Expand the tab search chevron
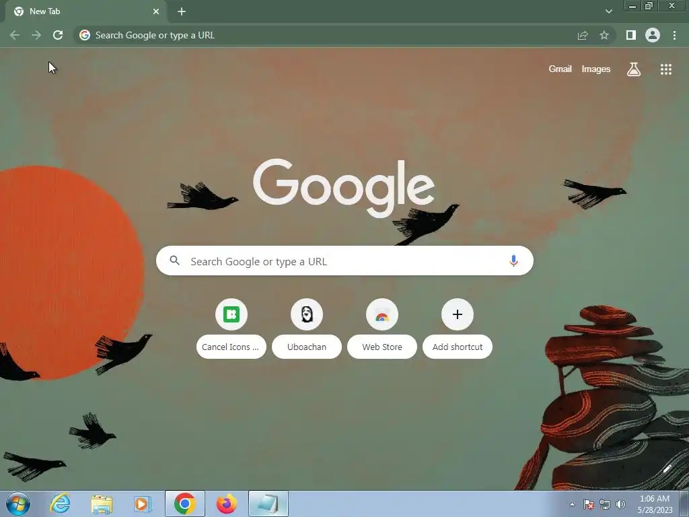 [x=608, y=11]
